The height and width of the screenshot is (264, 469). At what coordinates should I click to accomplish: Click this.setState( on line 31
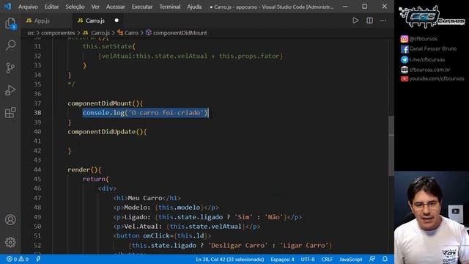(x=109, y=46)
